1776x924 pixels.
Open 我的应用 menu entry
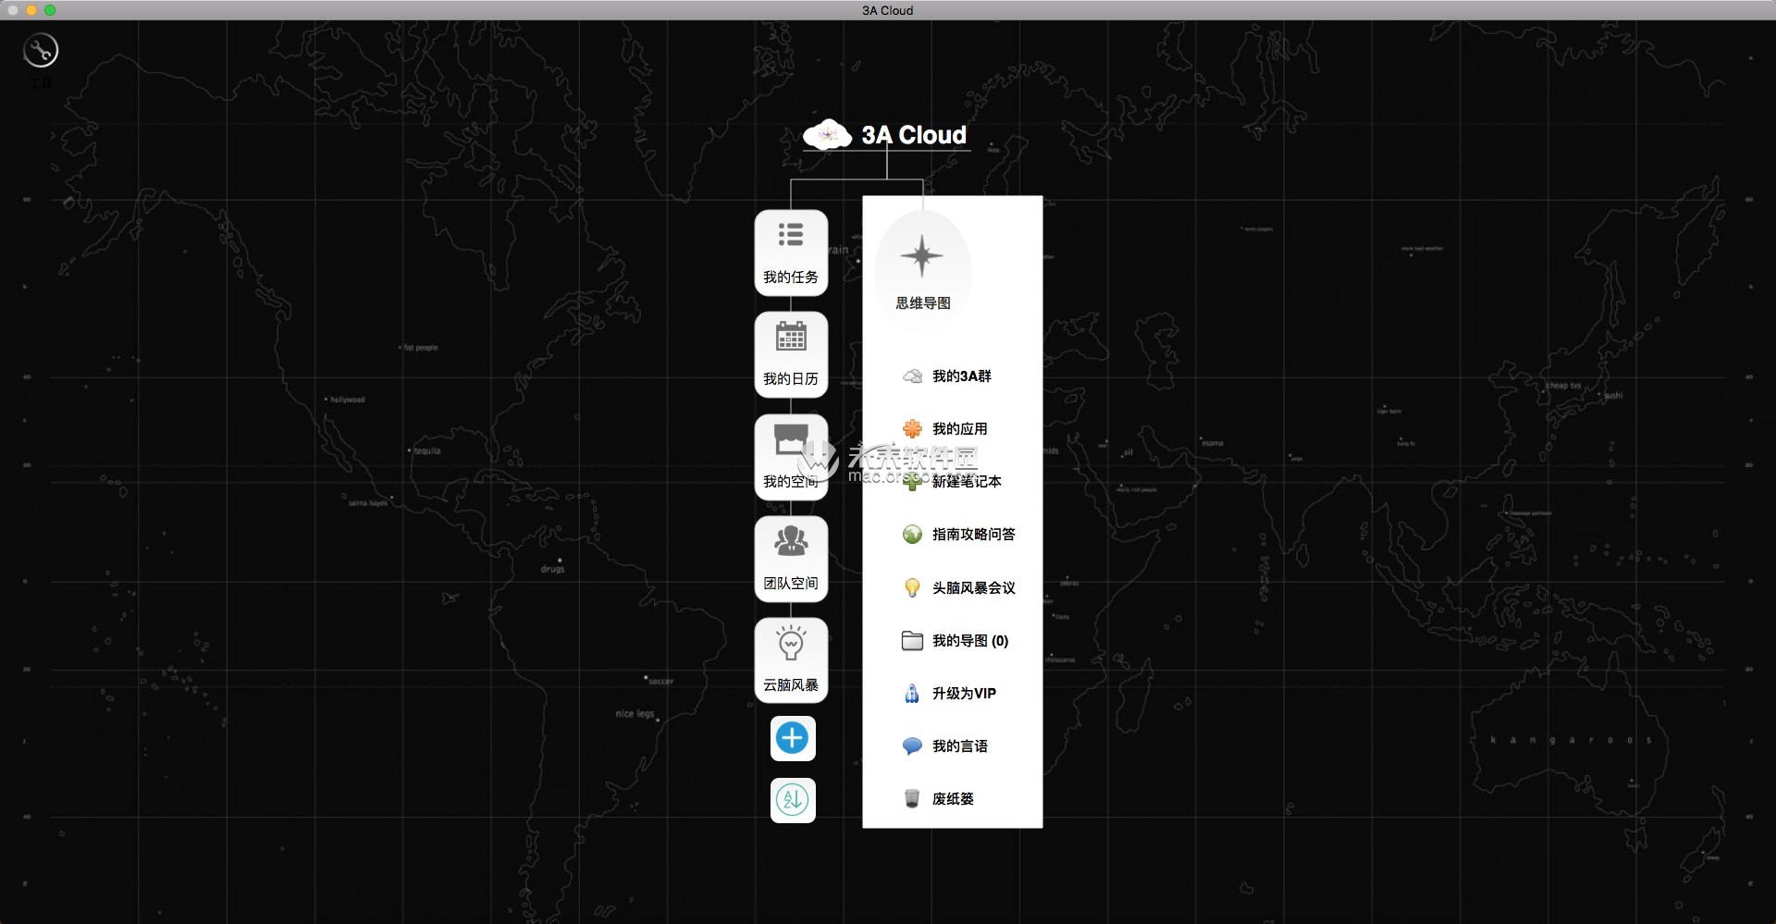click(945, 429)
